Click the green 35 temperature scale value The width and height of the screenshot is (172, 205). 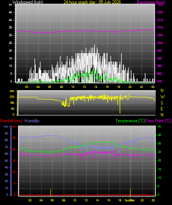pyautogui.click(x=159, y=135)
